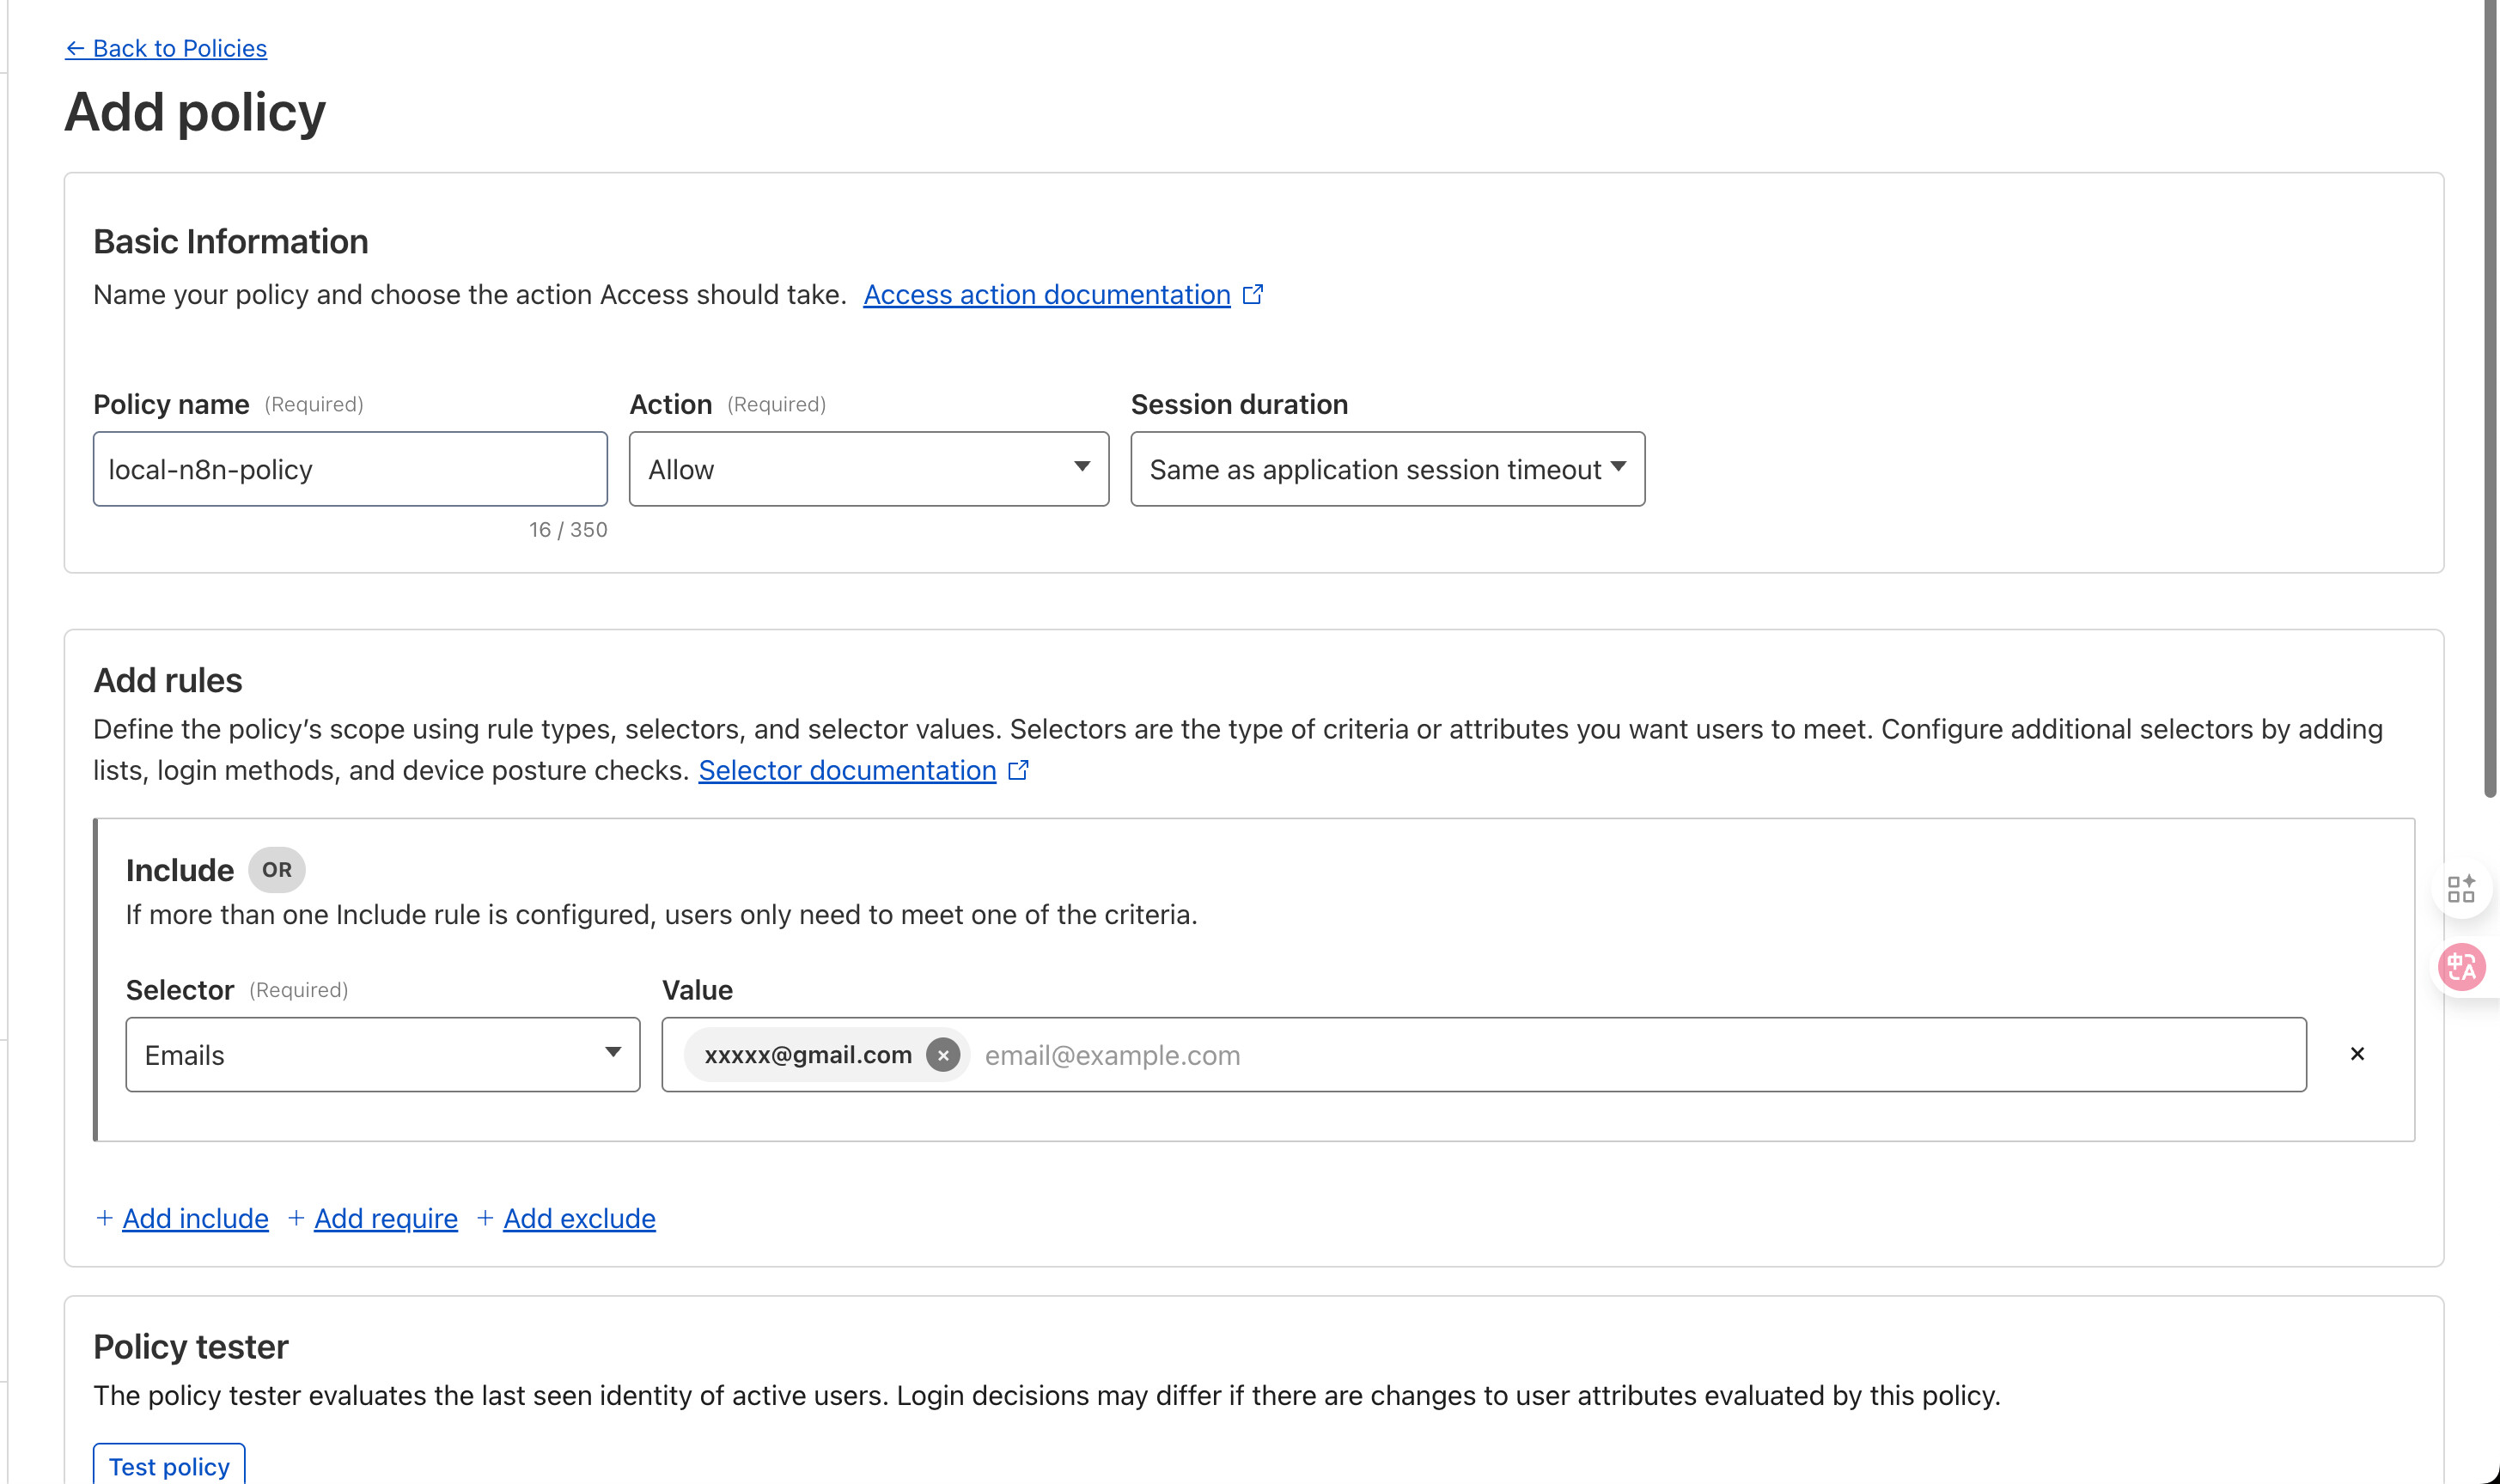The height and width of the screenshot is (1484, 2500).
Task: Click the grid sparkle floating icon
Action: tap(2461, 888)
